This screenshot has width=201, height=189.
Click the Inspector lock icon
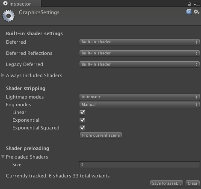189,4
